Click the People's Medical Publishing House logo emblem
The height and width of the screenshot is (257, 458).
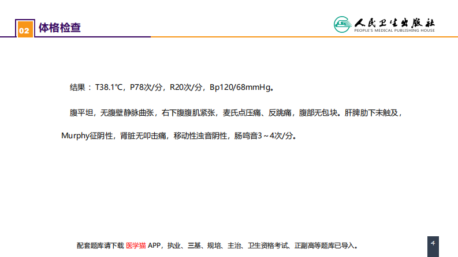[x=342, y=24]
